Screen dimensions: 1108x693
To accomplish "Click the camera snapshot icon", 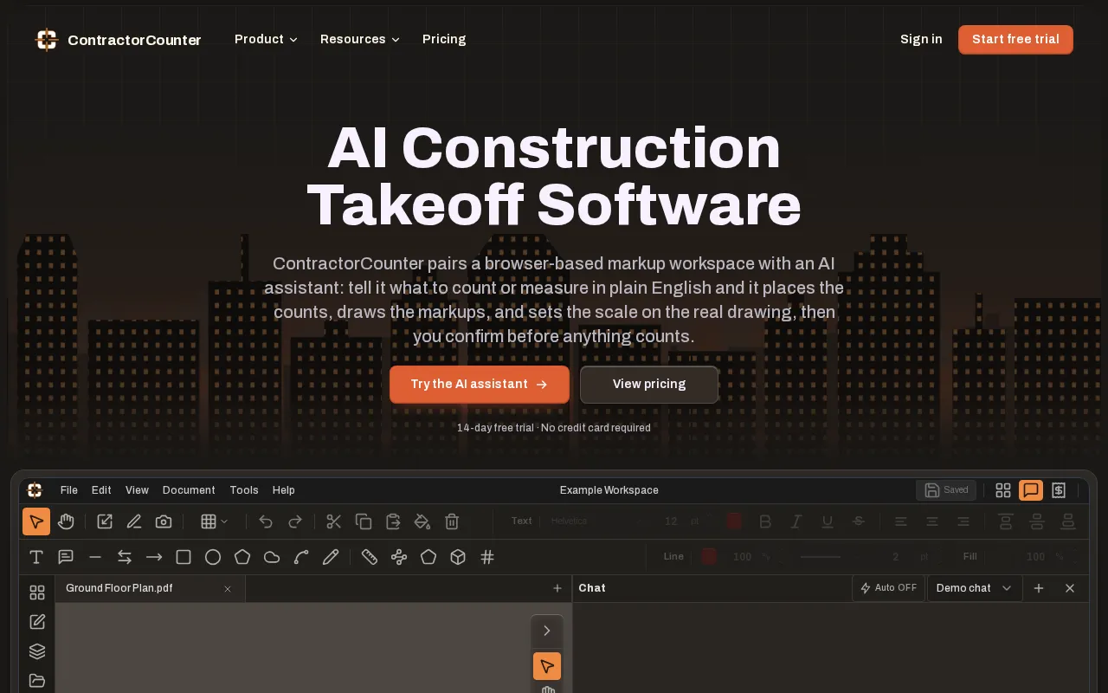I will pos(164,521).
